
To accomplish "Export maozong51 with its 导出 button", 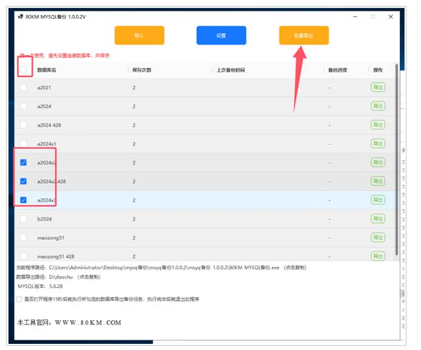I will (378, 237).
